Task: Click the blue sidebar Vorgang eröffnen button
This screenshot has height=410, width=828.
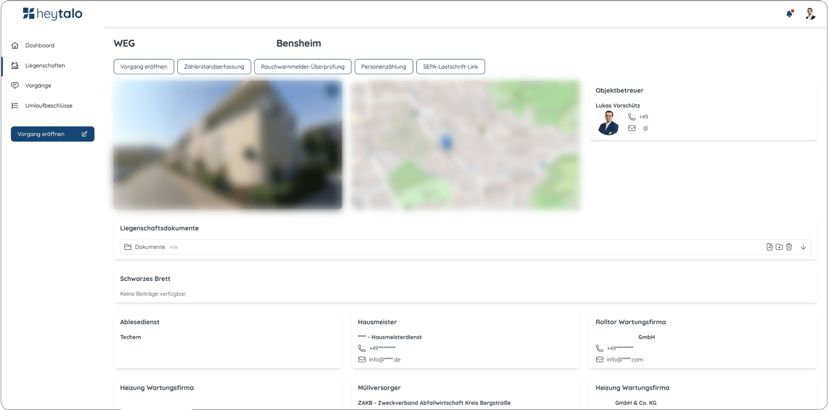Action: tap(52, 134)
